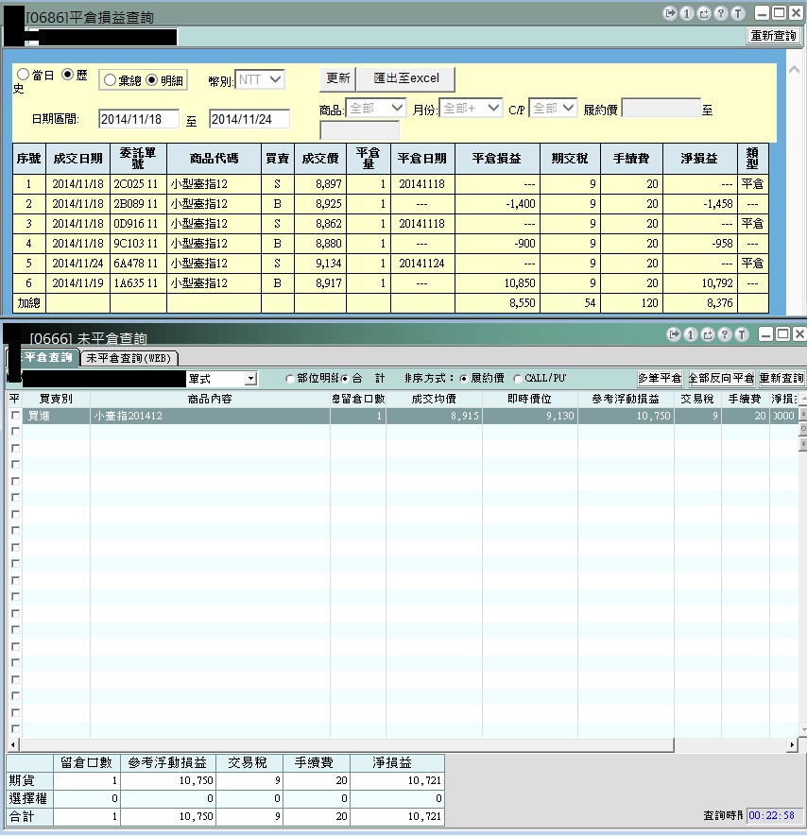Click the 小臺指201412 product cell
The width and height of the screenshot is (807, 836).
pyautogui.click(x=210, y=416)
